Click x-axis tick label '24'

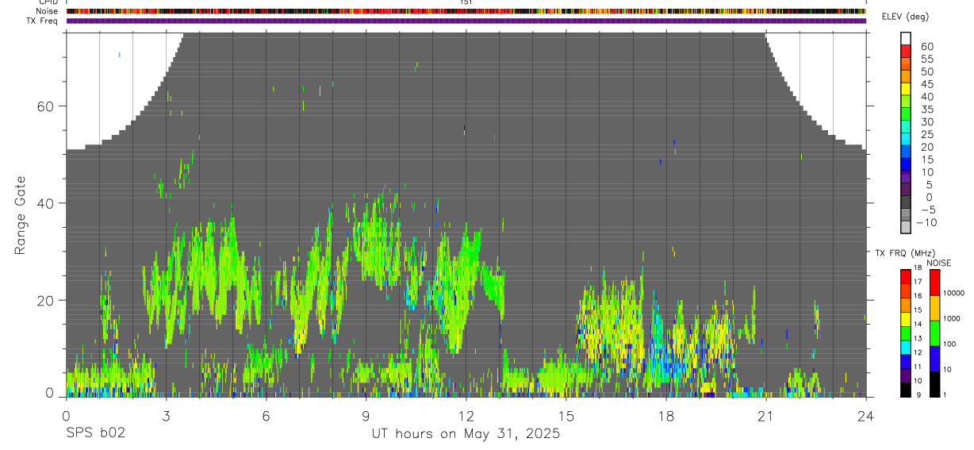pyautogui.click(x=865, y=415)
